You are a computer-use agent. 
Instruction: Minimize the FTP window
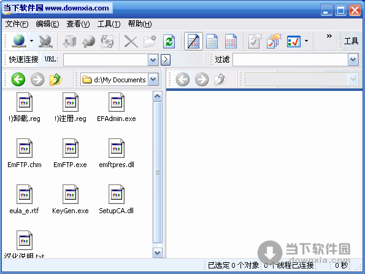point(326,10)
